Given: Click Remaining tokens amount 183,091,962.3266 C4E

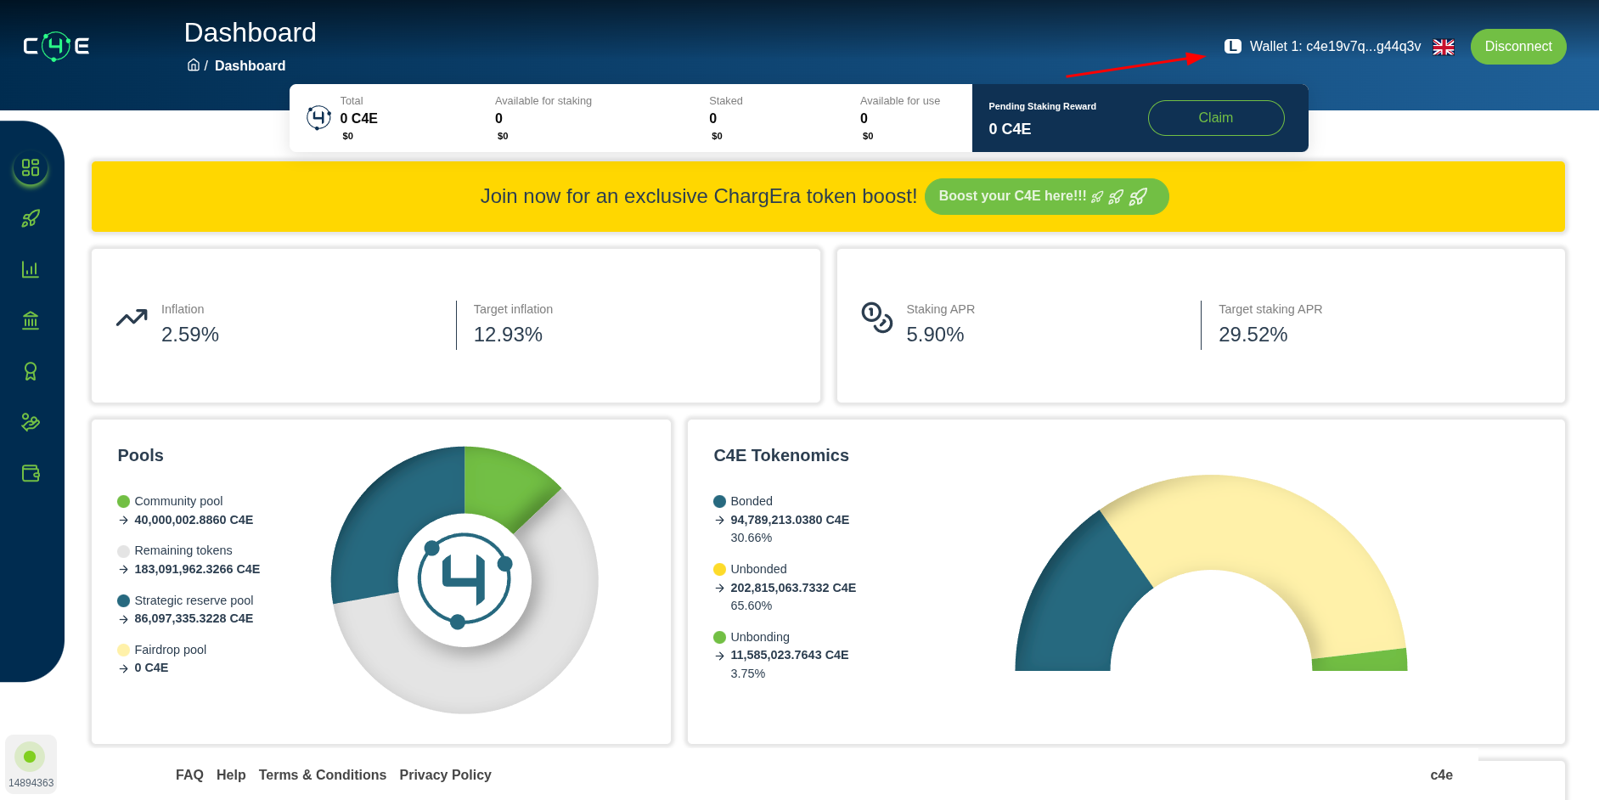Looking at the screenshot, I should (197, 569).
